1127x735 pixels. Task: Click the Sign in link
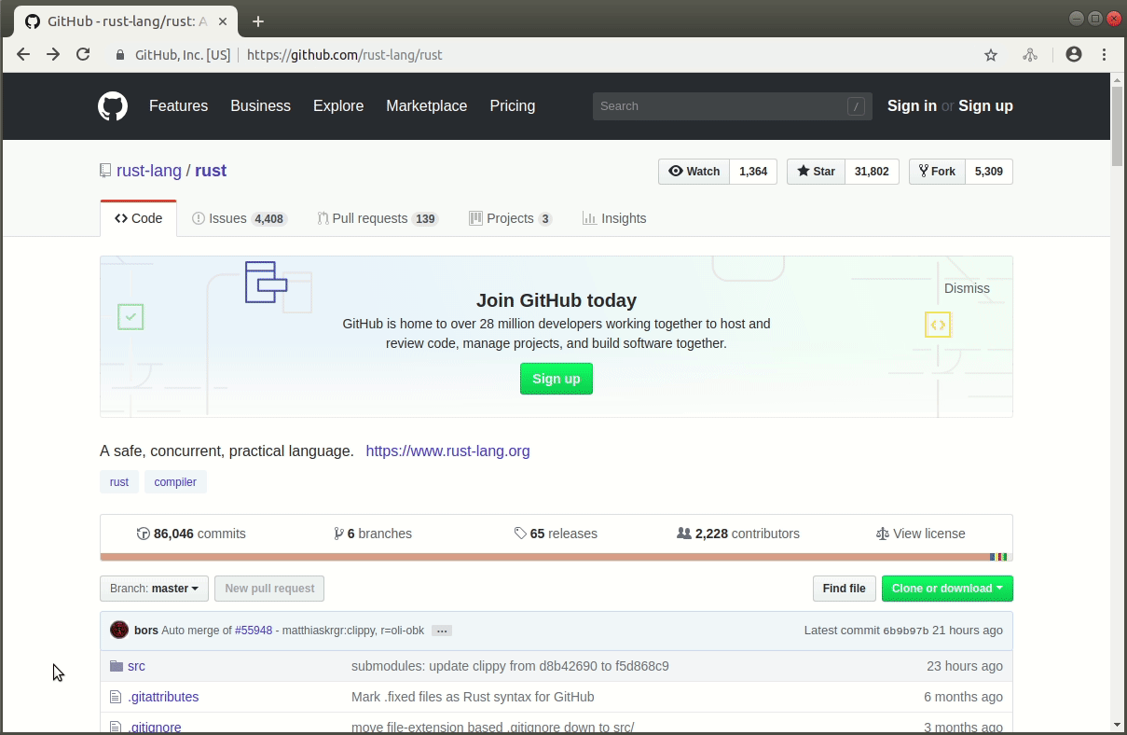pos(912,106)
